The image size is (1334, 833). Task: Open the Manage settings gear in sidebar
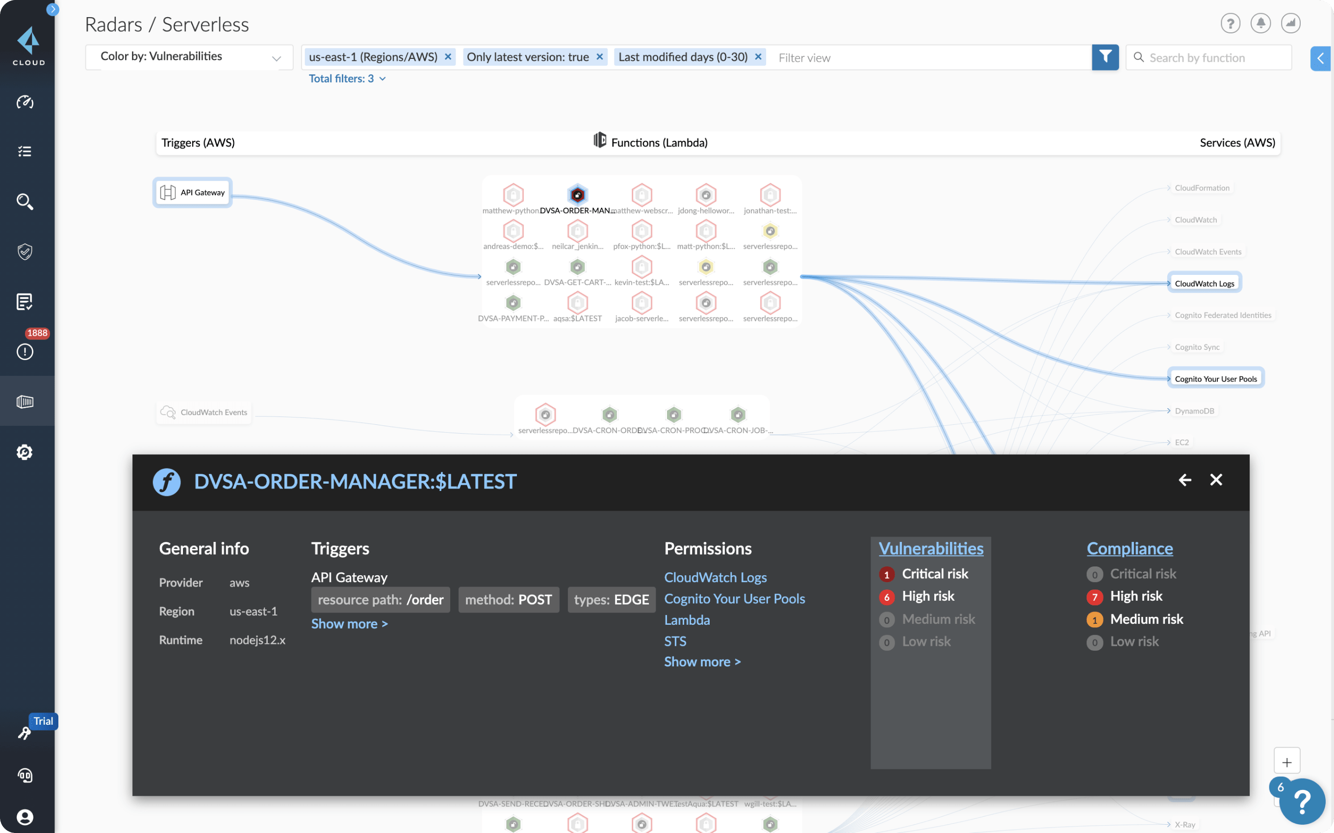(x=25, y=452)
